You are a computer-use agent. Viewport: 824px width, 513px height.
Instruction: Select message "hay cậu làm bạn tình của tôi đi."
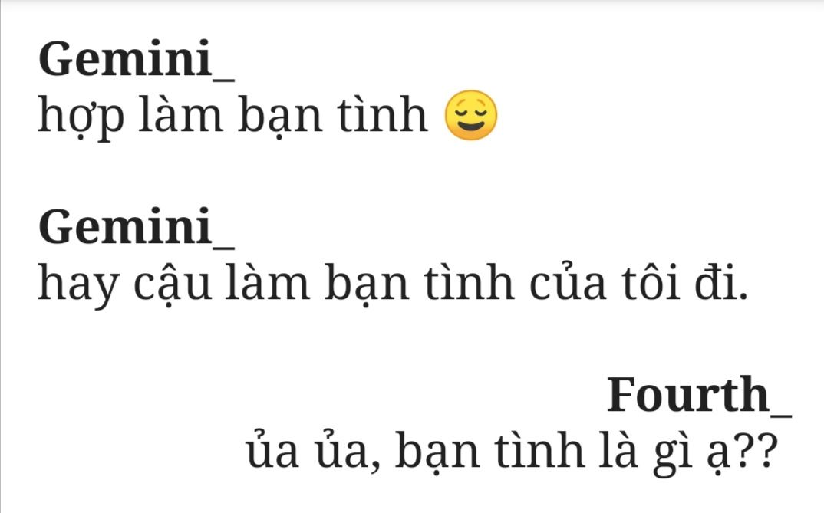pyautogui.click(x=393, y=284)
